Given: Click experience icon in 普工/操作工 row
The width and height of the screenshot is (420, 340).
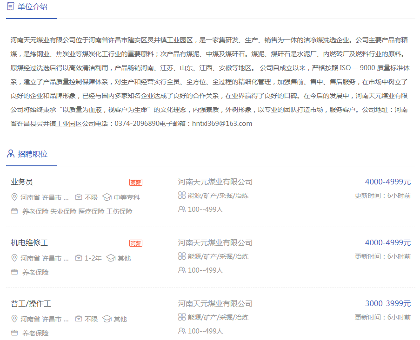Looking at the screenshot, I should [x=79, y=319].
